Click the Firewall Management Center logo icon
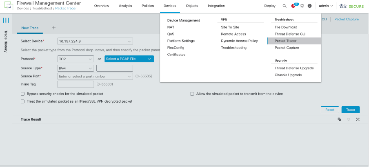Screen dimensions: 369x167 point(9,6)
